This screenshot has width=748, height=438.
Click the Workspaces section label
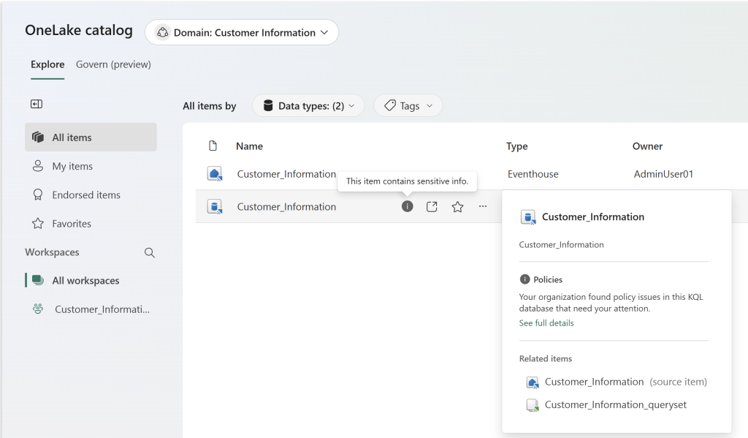click(x=52, y=252)
